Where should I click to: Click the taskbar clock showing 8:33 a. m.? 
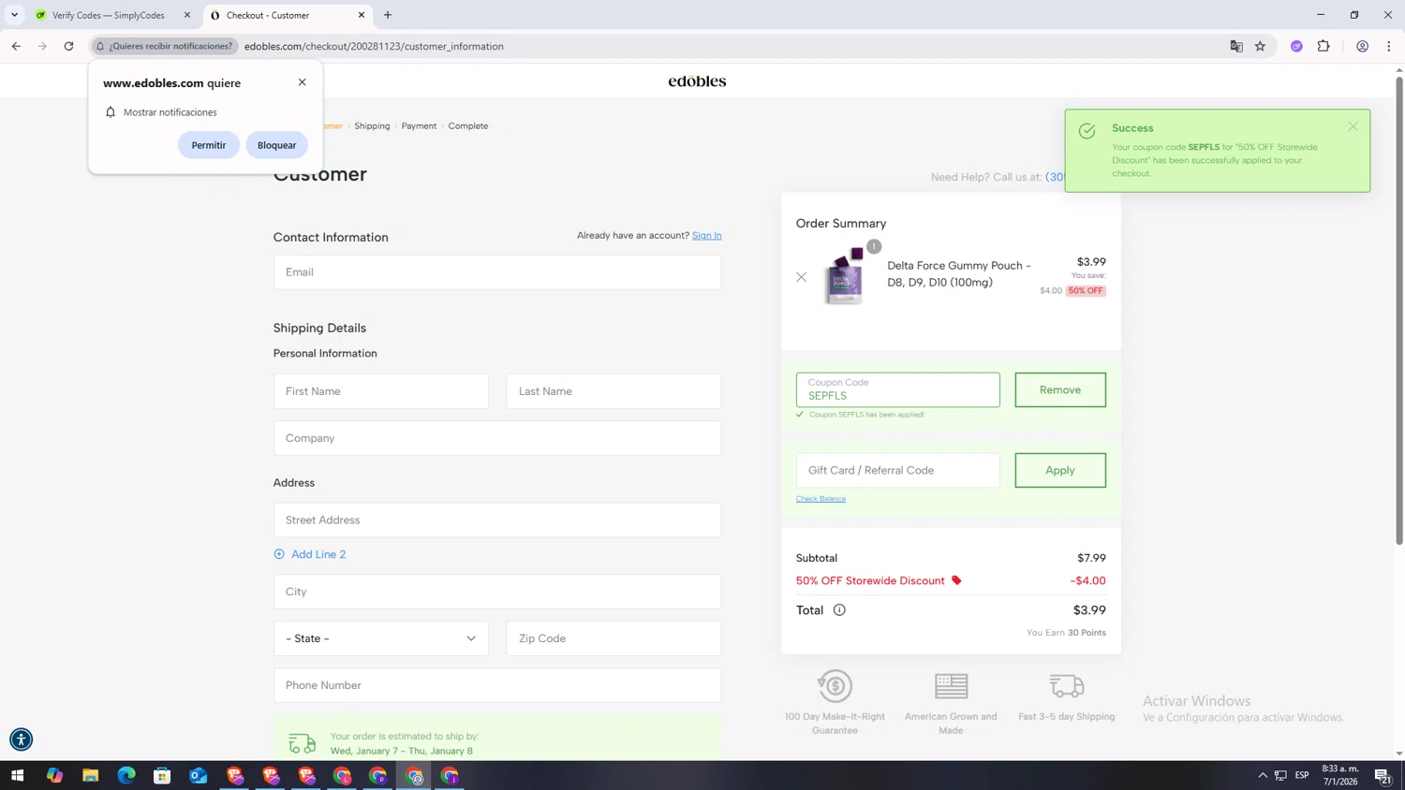tap(1340, 775)
